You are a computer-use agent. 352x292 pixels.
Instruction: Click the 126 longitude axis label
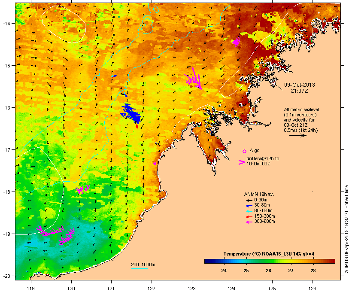point(313,289)
